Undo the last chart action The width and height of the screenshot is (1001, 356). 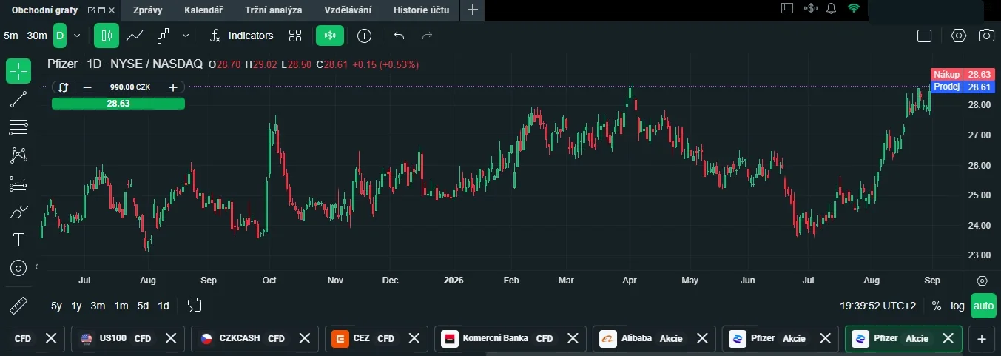400,36
